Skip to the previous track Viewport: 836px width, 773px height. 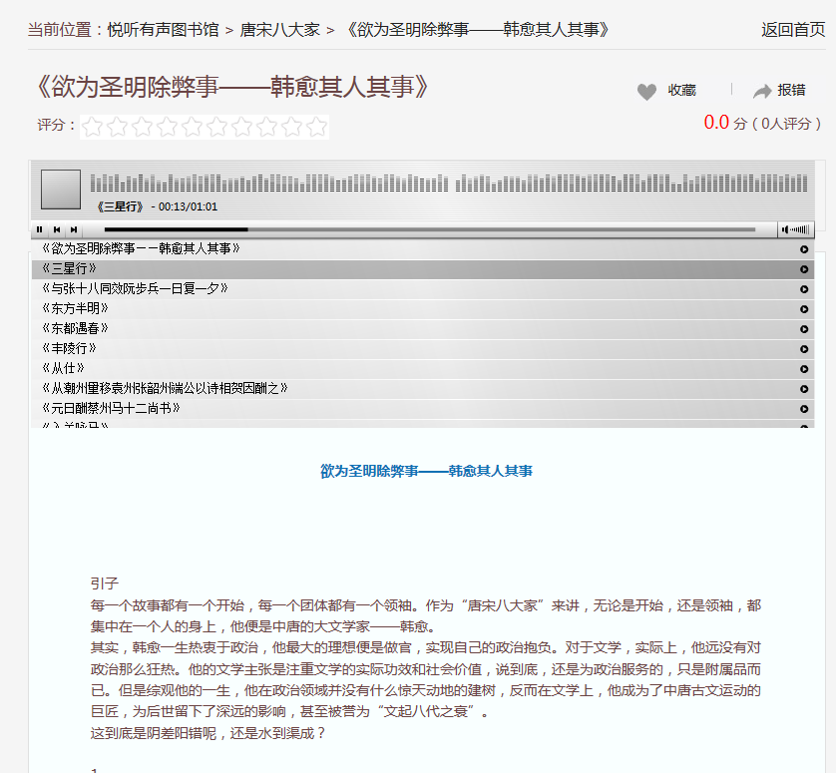coord(57,229)
